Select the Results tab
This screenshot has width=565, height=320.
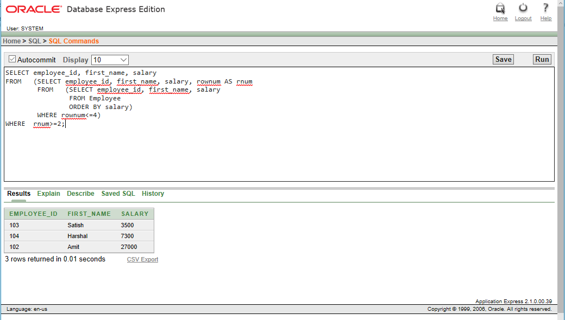[18, 194]
